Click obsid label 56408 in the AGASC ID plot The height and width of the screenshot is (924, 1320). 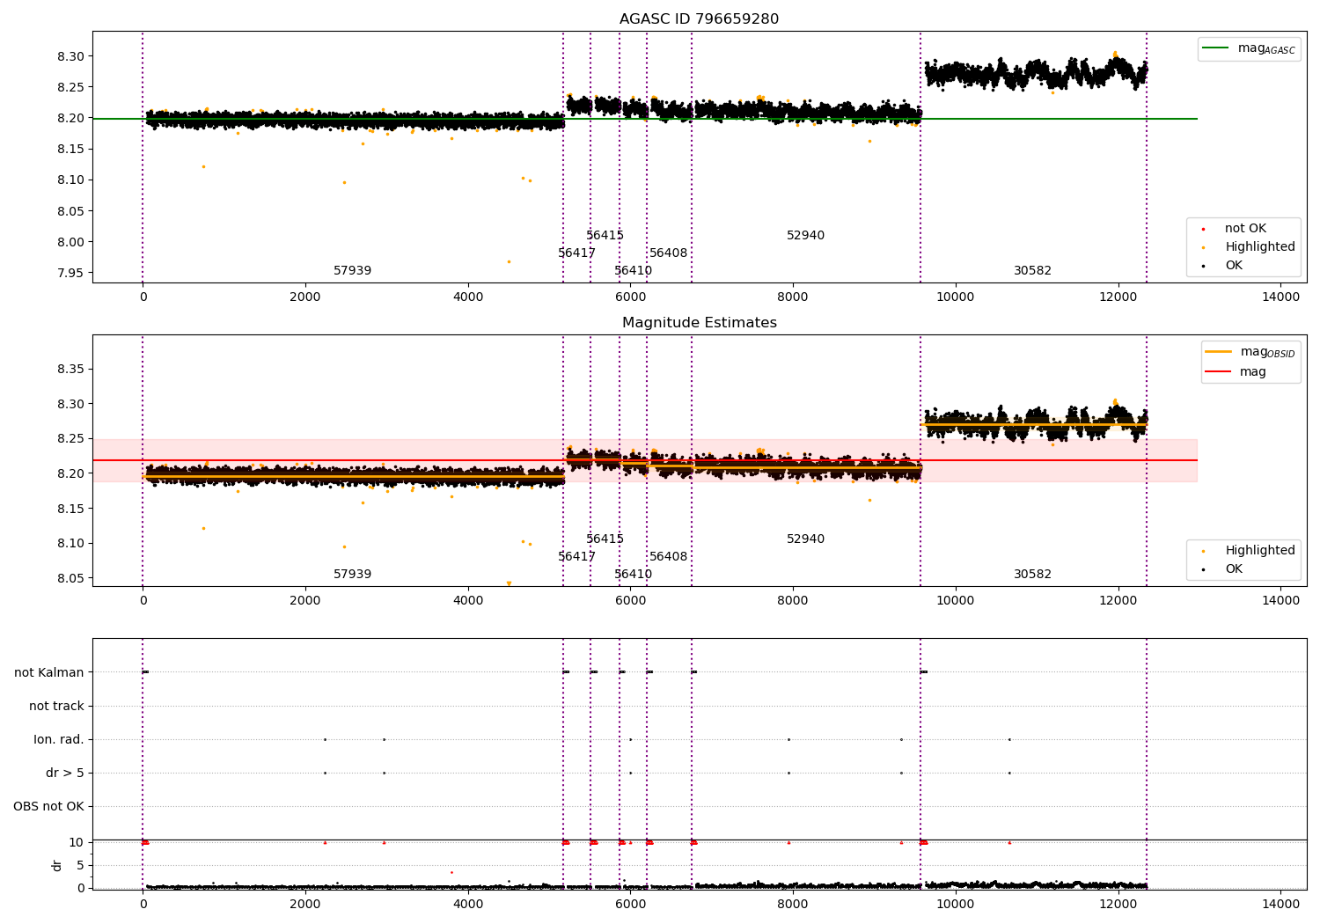coord(669,253)
